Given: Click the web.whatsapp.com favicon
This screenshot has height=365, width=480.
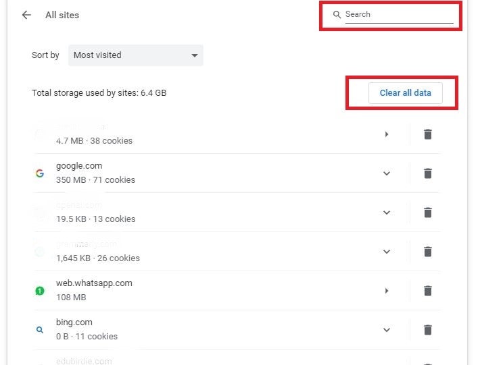Looking at the screenshot, I should tap(40, 291).
